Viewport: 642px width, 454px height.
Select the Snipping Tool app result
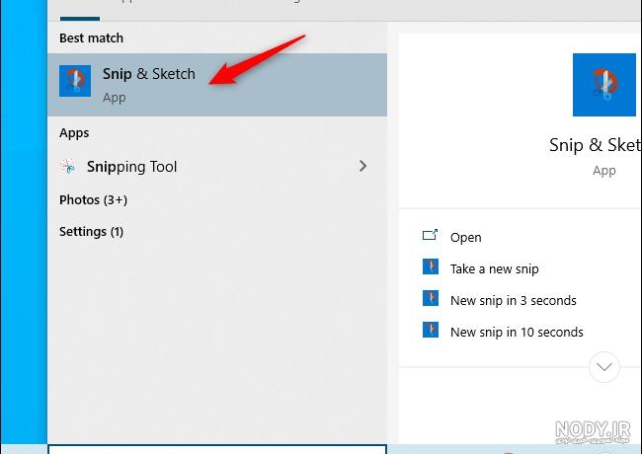(x=217, y=167)
